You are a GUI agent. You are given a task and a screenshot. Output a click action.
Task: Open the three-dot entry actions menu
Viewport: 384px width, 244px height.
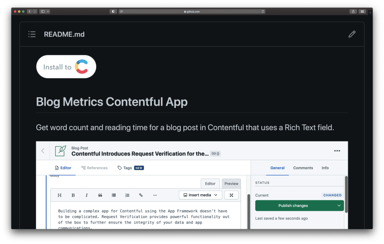[337, 151]
